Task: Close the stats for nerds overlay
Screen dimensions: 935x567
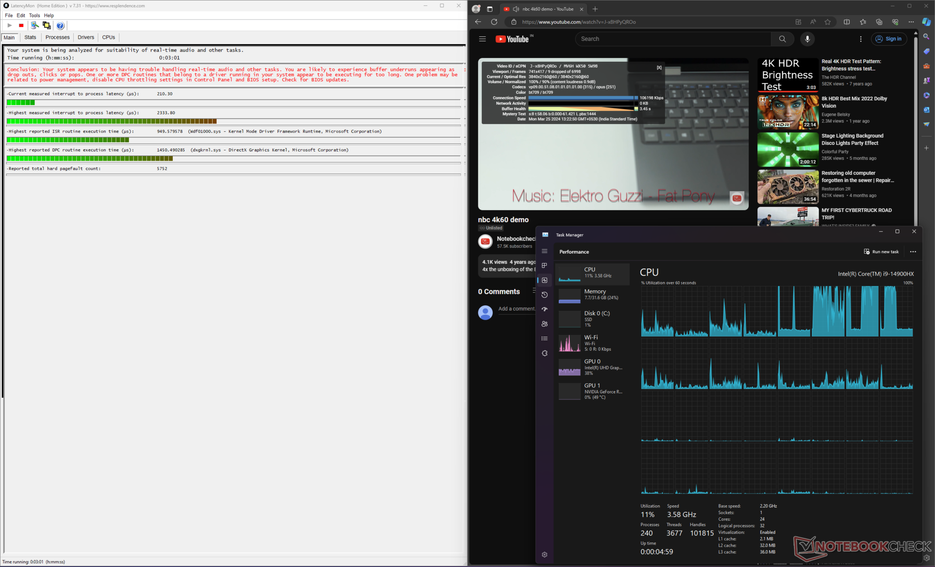Action: click(x=659, y=68)
